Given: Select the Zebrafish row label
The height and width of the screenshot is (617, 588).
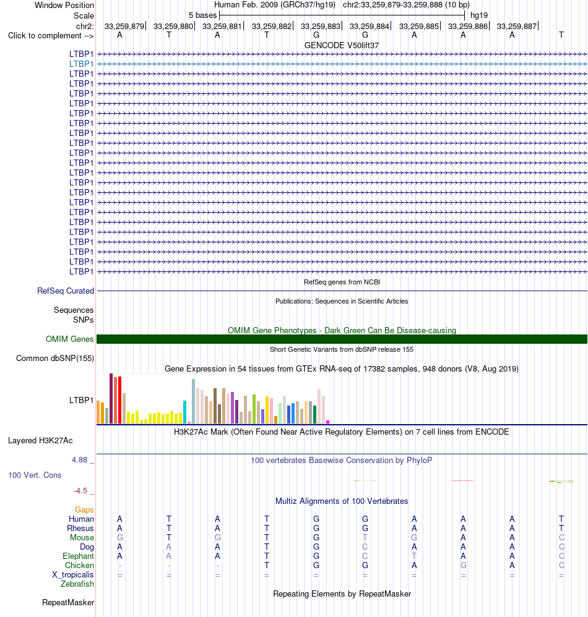Looking at the screenshot, I should tap(77, 584).
